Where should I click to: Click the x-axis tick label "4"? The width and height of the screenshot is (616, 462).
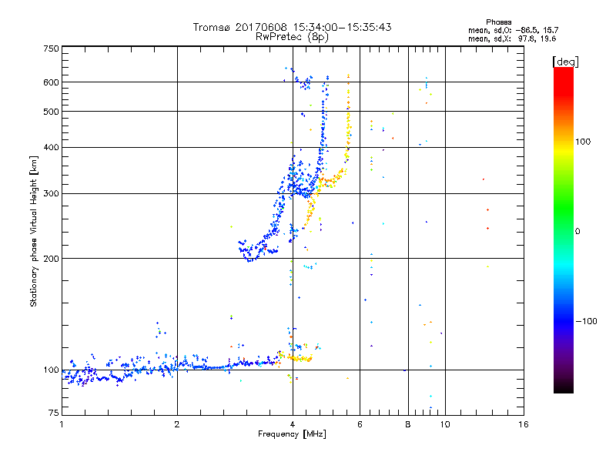click(x=293, y=424)
